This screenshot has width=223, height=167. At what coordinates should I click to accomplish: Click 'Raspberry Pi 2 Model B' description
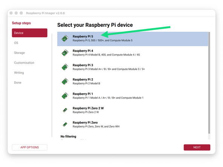click(x=86, y=83)
